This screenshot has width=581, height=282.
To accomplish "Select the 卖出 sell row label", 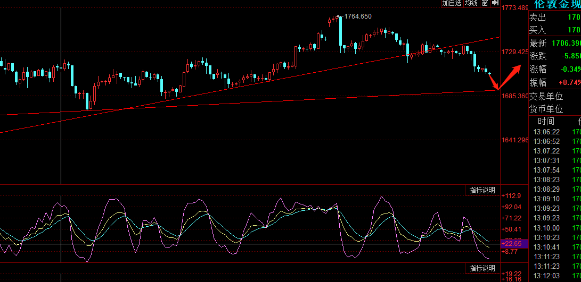I will pyautogui.click(x=538, y=18).
